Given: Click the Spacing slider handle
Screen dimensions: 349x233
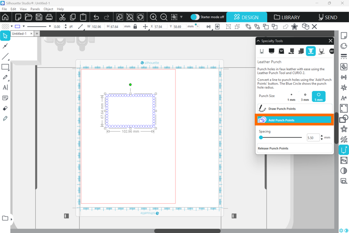Looking at the screenshot, I should click(x=261, y=137).
